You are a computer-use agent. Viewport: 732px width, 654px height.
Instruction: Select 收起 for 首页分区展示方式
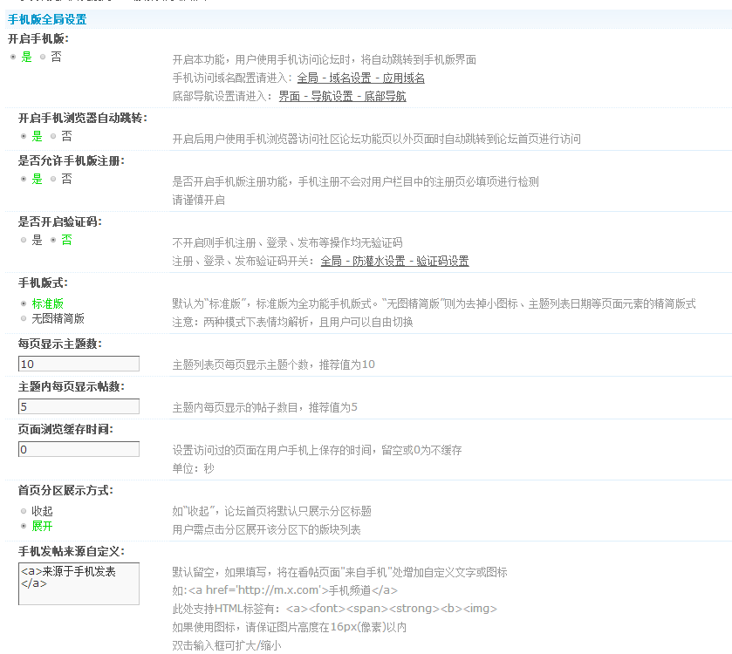pos(24,511)
